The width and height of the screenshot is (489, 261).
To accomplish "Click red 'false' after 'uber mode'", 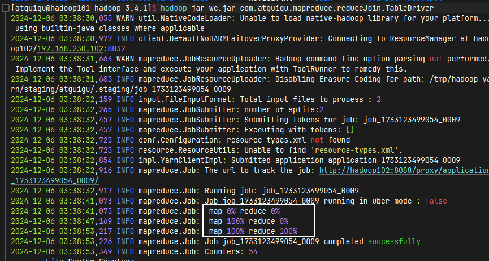I will (x=436, y=201).
